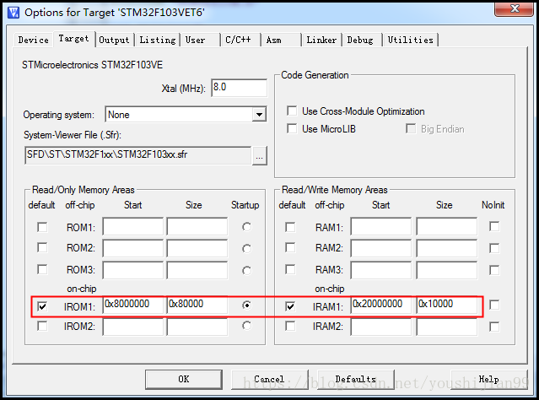This screenshot has width=539, height=400.
Task: Click the IROM2 Size field
Action: tap(197, 327)
